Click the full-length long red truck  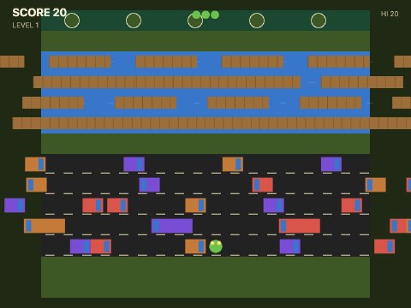tap(300, 226)
